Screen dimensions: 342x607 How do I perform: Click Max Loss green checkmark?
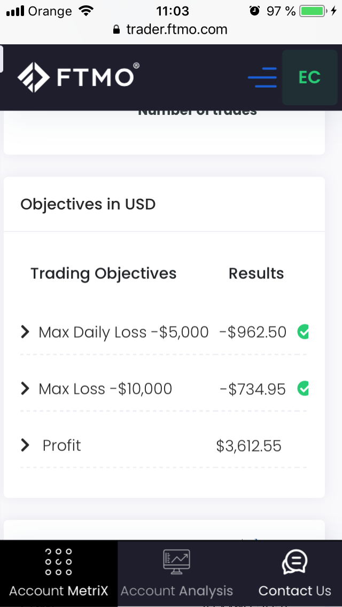303,388
